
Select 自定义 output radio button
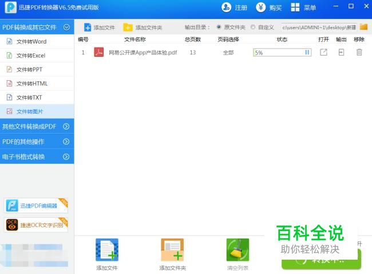[x=253, y=27]
